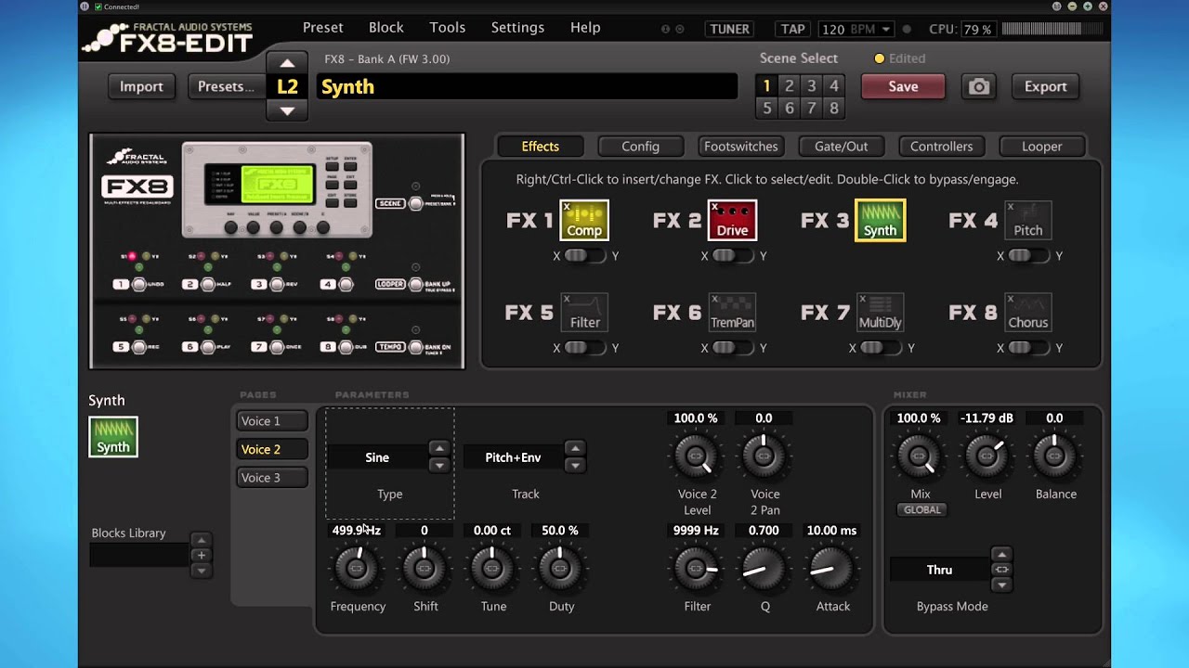1189x668 pixels.
Task: Click footswitch 5 on the FX8 pedalboard
Action: [x=139, y=346]
